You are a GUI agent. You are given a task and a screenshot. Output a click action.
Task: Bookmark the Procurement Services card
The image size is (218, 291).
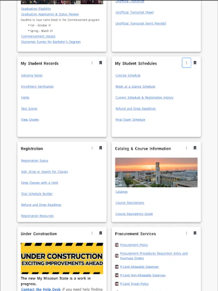[195, 233]
